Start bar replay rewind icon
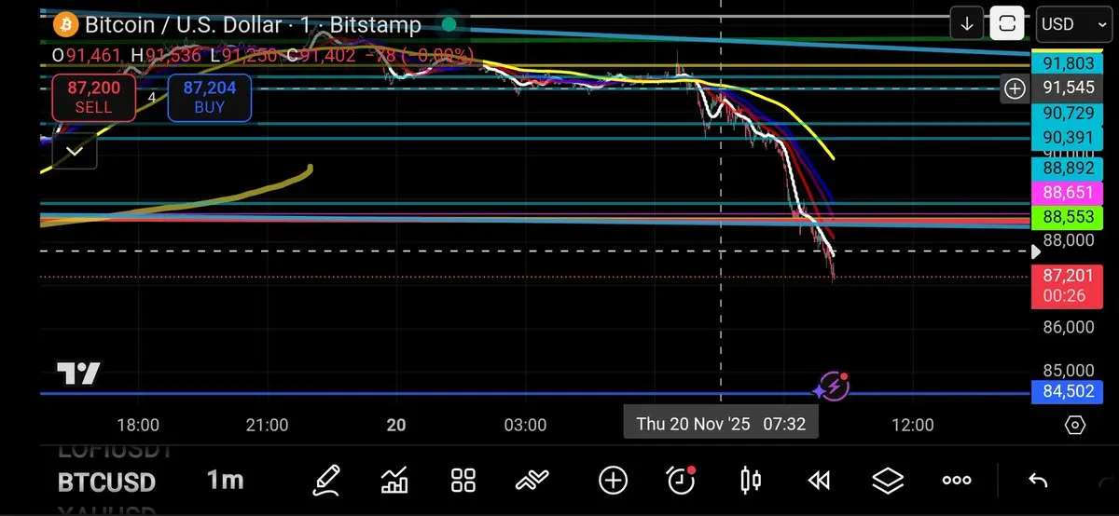 point(819,481)
